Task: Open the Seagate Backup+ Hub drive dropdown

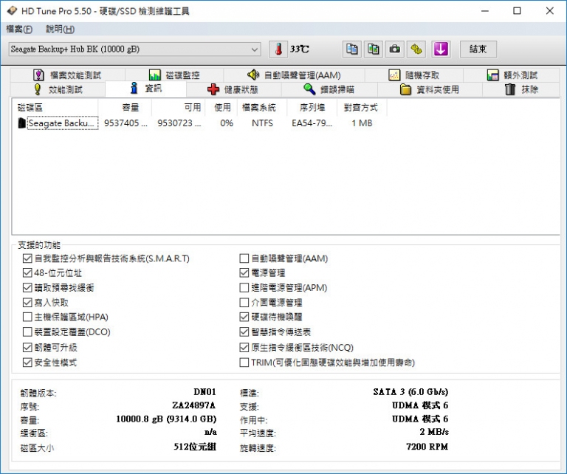Action: pos(134,49)
